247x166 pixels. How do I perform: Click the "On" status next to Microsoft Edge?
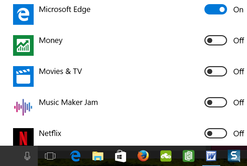[x=238, y=10]
